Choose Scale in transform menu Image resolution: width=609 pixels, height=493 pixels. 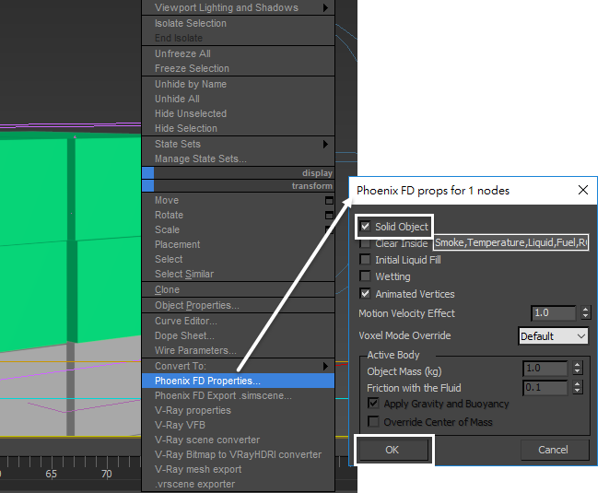coord(238,230)
